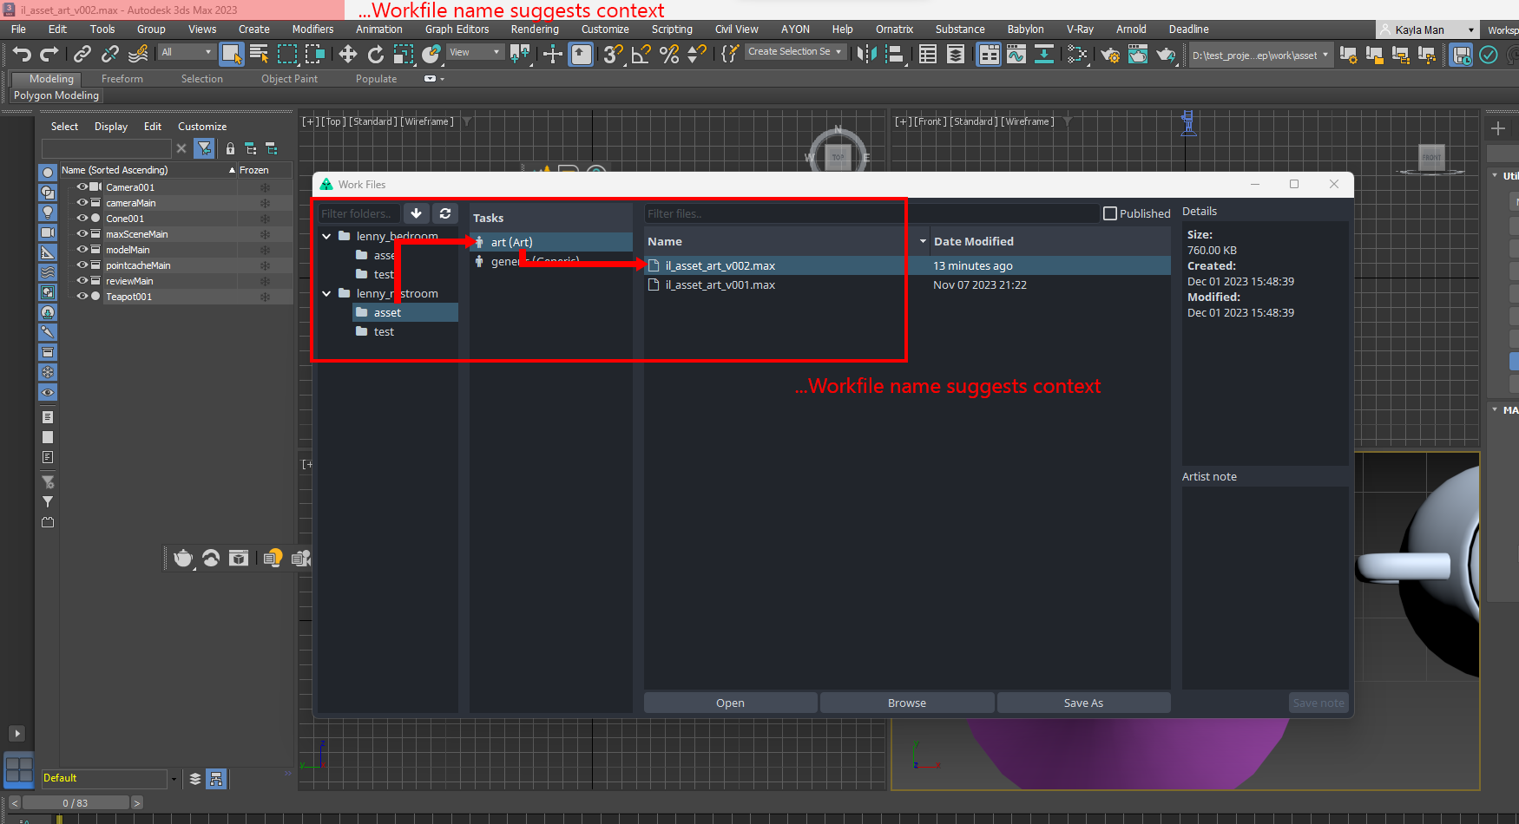Toggle the display filter funnel in Scene Explorer
Image resolution: width=1519 pixels, height=824 pixels.
point(204,149)
